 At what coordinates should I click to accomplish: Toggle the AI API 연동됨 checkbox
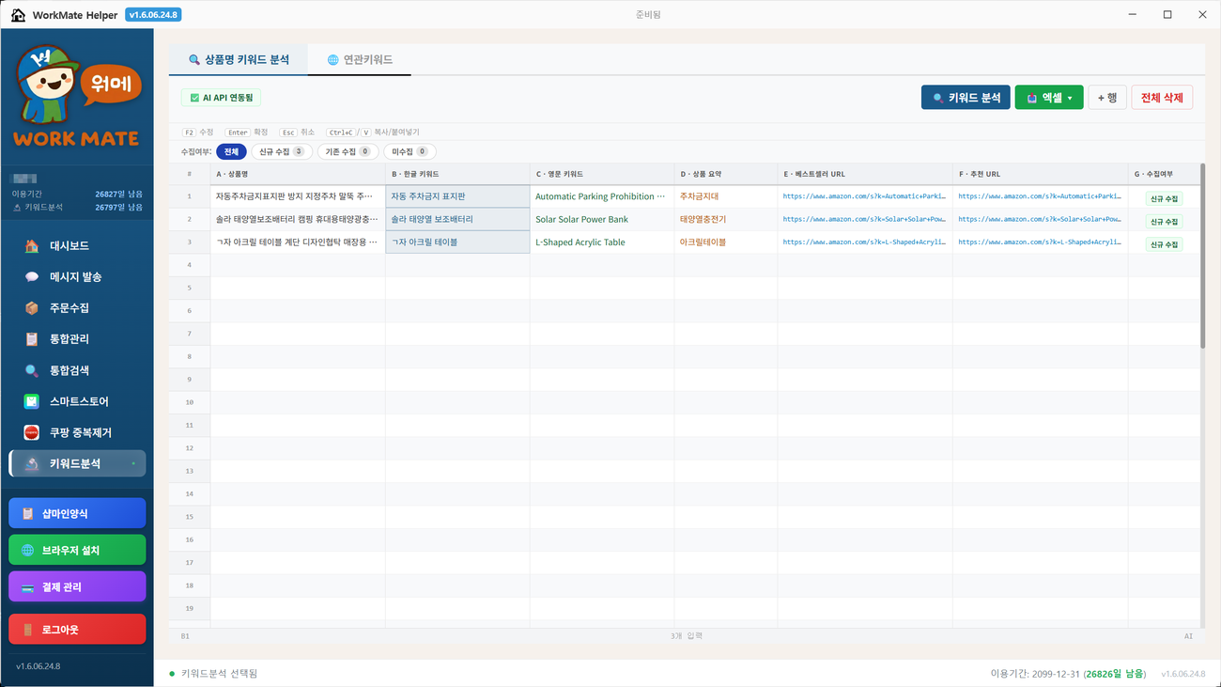(x=194, y=98)
